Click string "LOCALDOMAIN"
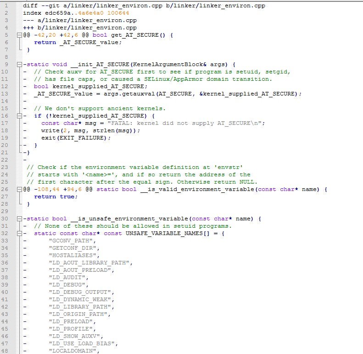The height and width of the screenshot is (354, 363). click(x=73, y=351)
